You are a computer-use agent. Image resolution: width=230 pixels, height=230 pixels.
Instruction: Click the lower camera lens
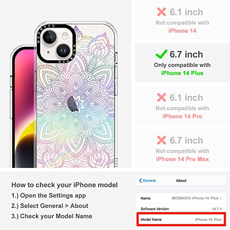63,51
